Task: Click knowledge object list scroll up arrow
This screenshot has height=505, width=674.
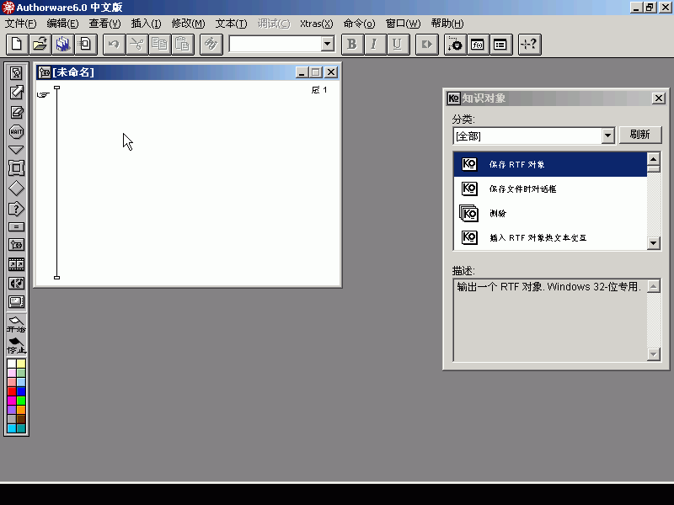Action: [x=654, y=159]
